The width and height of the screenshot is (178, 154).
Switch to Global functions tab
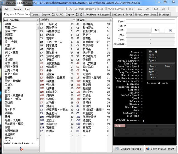[x=145, y=15]
